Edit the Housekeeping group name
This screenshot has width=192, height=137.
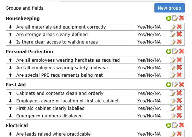(x=175, y=18)
